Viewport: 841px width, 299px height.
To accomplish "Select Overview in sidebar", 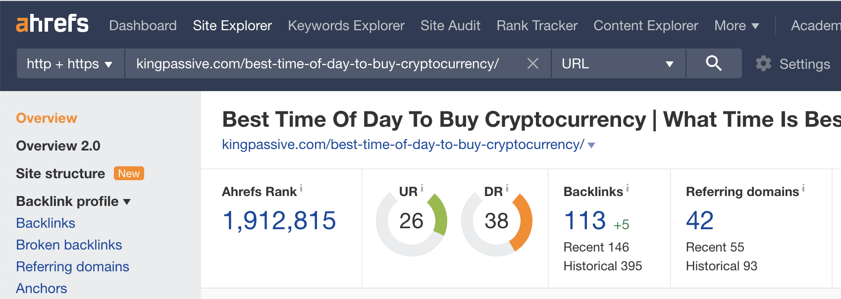I will click(x=47, y=118).
